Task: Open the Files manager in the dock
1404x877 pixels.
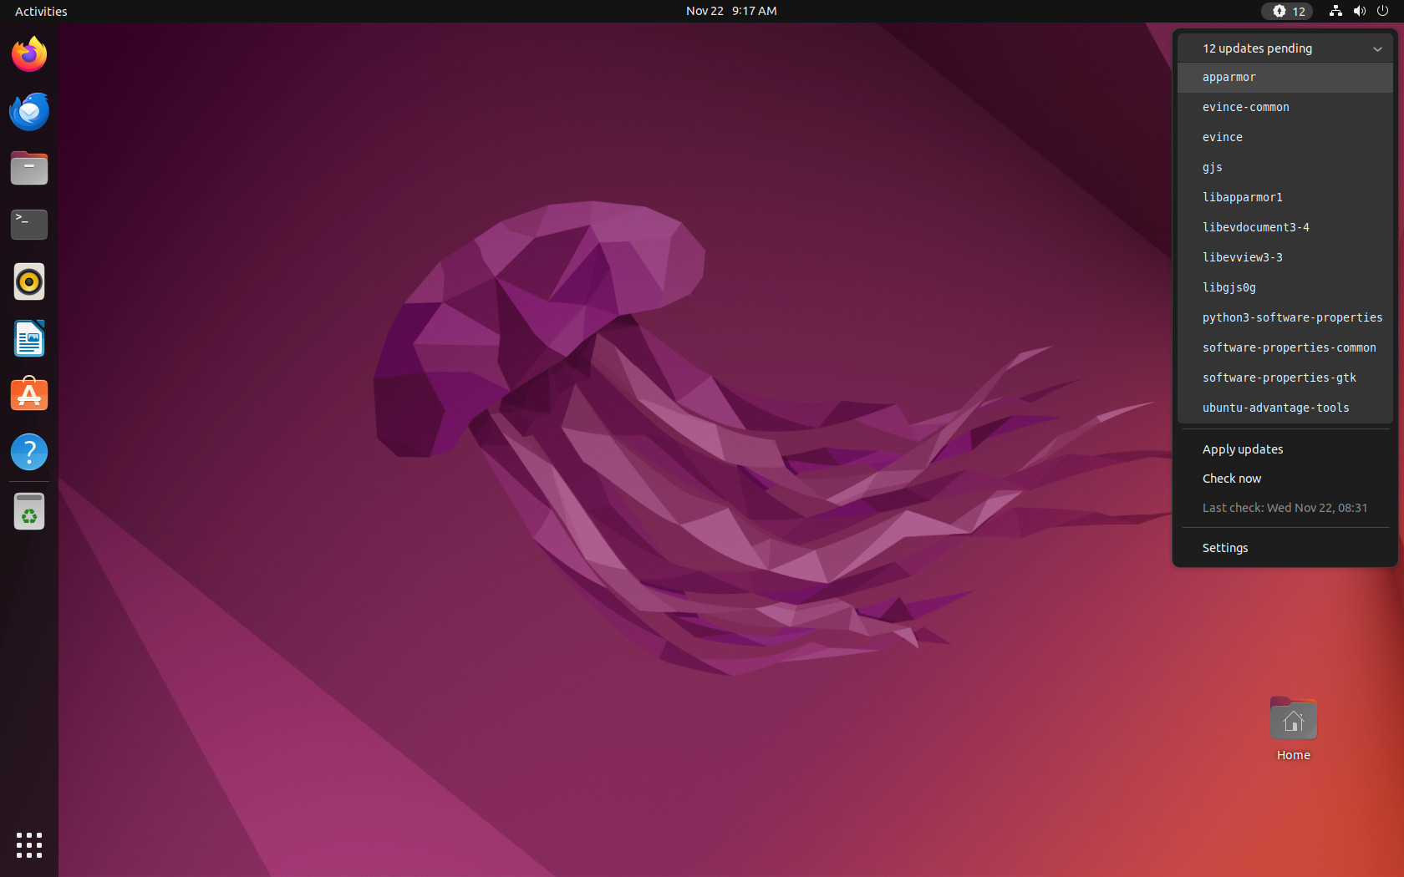Action: coord(29,168)
